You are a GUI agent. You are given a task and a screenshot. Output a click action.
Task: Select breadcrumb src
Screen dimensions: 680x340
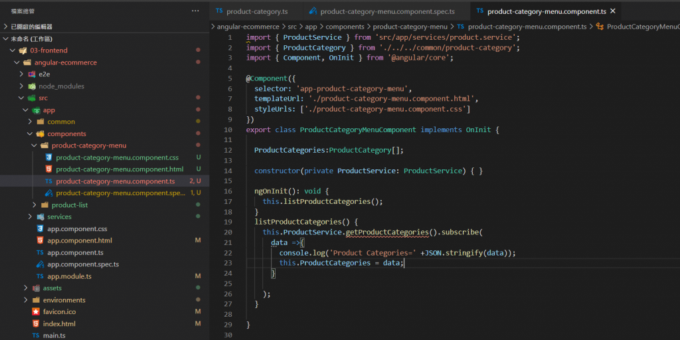coord(292,27)
